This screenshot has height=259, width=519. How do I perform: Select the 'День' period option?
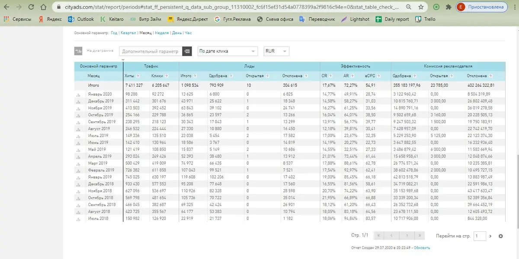pyautogui.click(x=176, y=33)
